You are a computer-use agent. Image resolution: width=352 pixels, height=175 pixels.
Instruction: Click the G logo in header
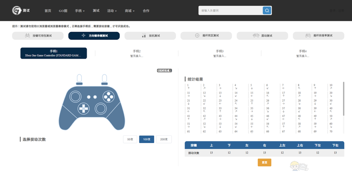[x=16, y=11]
